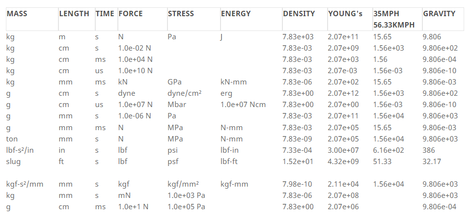Select the YOUNG's column header

point(345,14)
